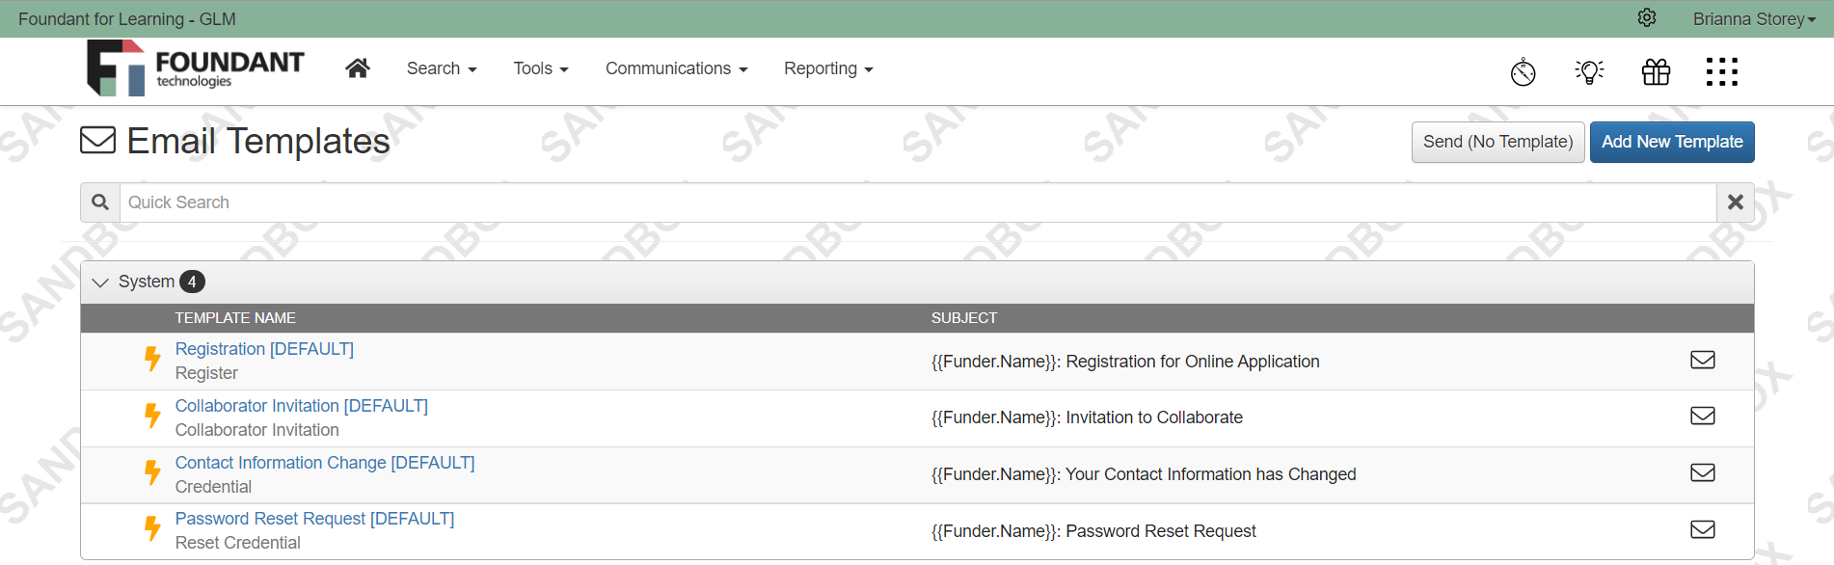
Task: Click Send (No Template) button
Action: pos(1497,142)
